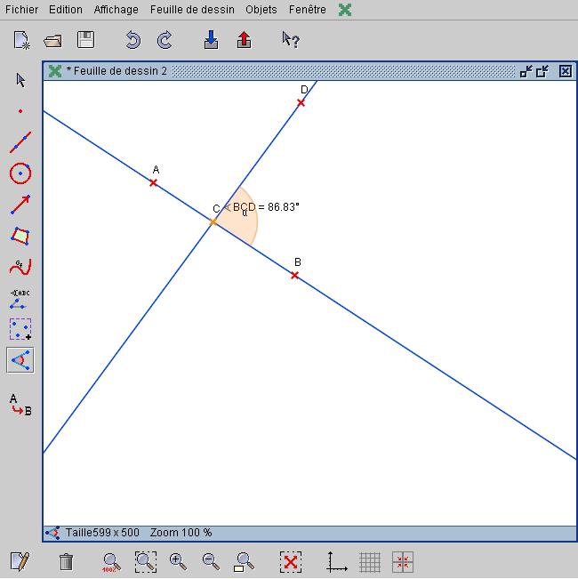Open the Feuille de dessin menu

[192, 10]
